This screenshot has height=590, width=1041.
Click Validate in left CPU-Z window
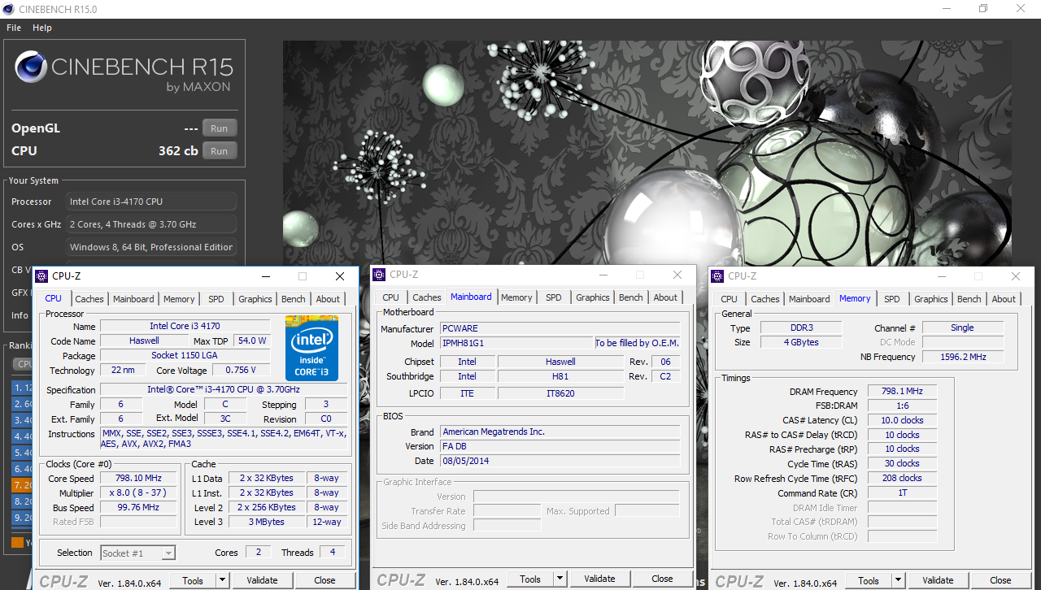pos(262,580)
